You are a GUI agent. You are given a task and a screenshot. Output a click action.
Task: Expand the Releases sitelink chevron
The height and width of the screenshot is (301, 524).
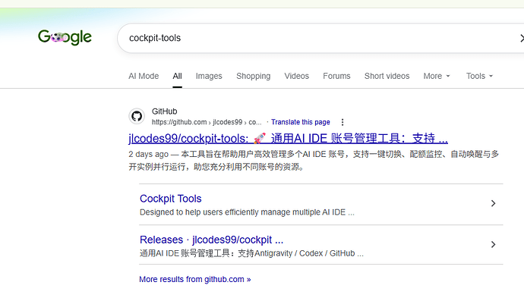[x=494, y=244]
